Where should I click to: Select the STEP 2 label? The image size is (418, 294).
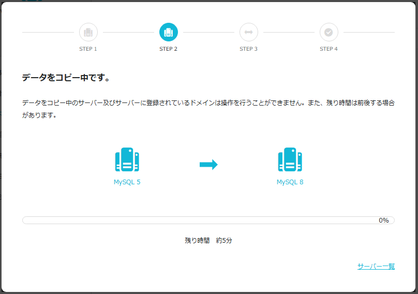(168, 49)
